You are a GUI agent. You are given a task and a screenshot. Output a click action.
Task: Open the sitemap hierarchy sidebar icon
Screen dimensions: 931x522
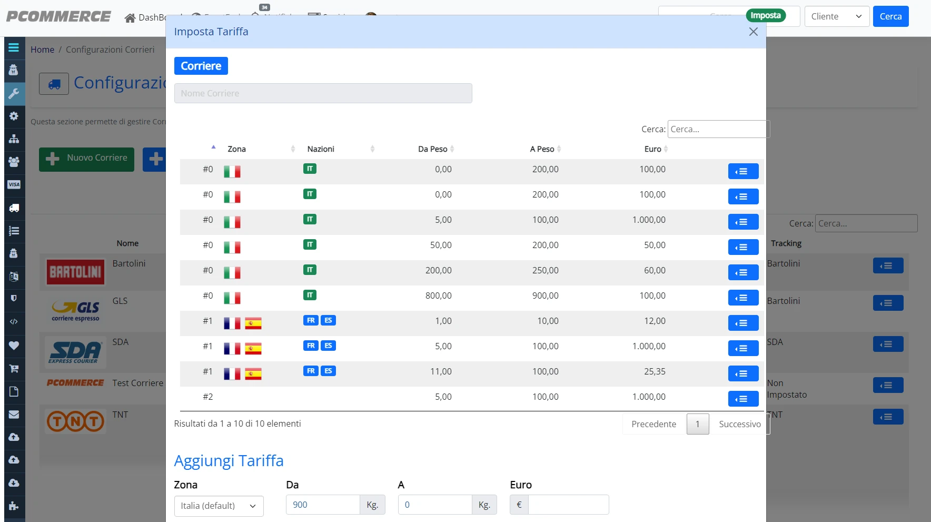coord(14,139)
